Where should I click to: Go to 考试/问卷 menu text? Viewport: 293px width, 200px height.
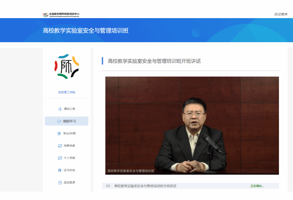[x=69, y=134]
